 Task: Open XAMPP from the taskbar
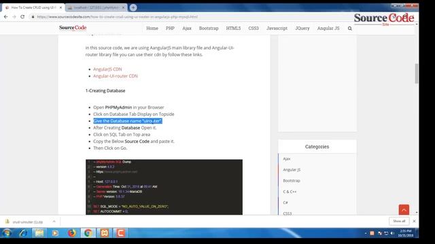[104, 233]
